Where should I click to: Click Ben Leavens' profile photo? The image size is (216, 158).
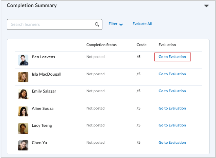23,60
